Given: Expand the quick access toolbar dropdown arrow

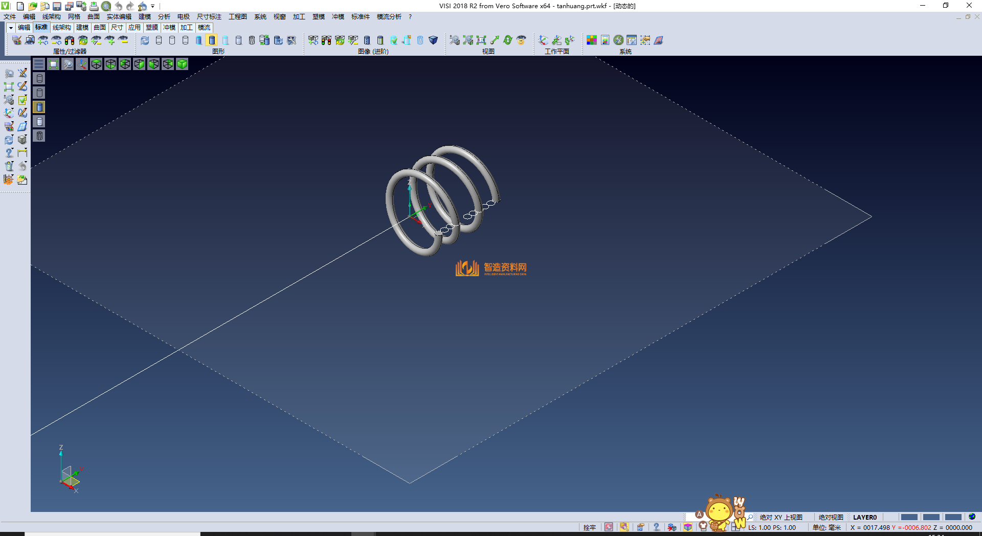Looking at the screenshot, I should 153,6.
